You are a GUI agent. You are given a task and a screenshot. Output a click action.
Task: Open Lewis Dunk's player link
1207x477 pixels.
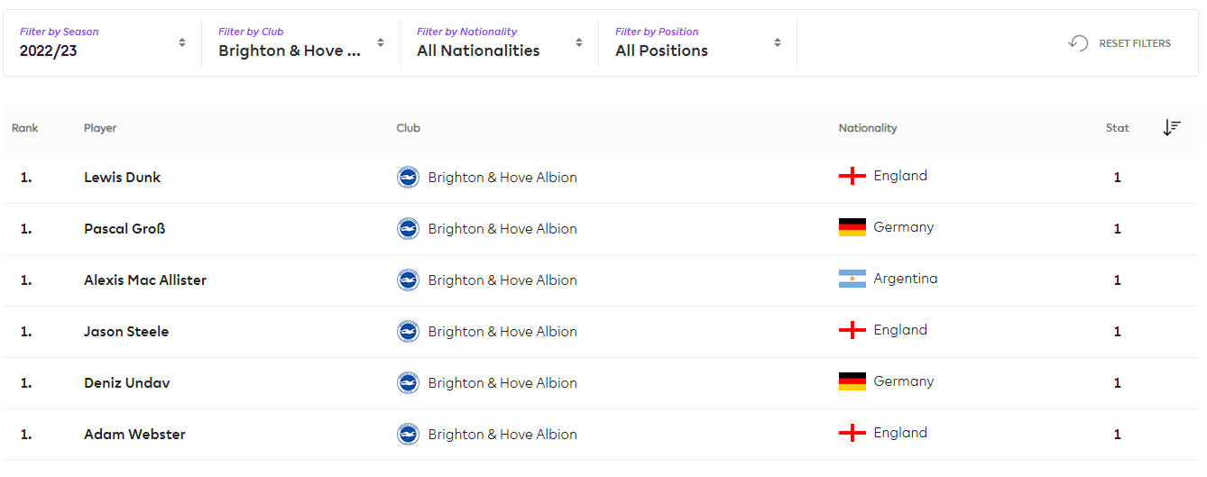[122, 178]
